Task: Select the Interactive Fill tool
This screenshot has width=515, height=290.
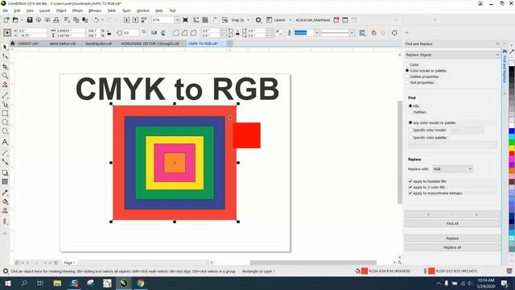Action: pyautogui.click(x=5, y=201)
